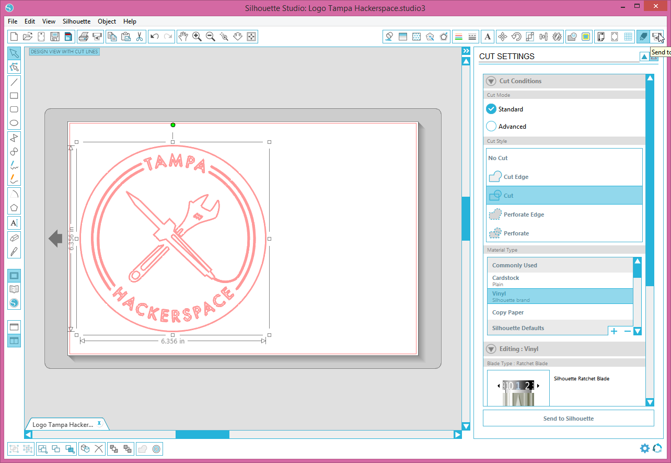The image size is (671, 463).
Task: Click the Send to Silhouette toolbar icon
Action: pos(657,37)
